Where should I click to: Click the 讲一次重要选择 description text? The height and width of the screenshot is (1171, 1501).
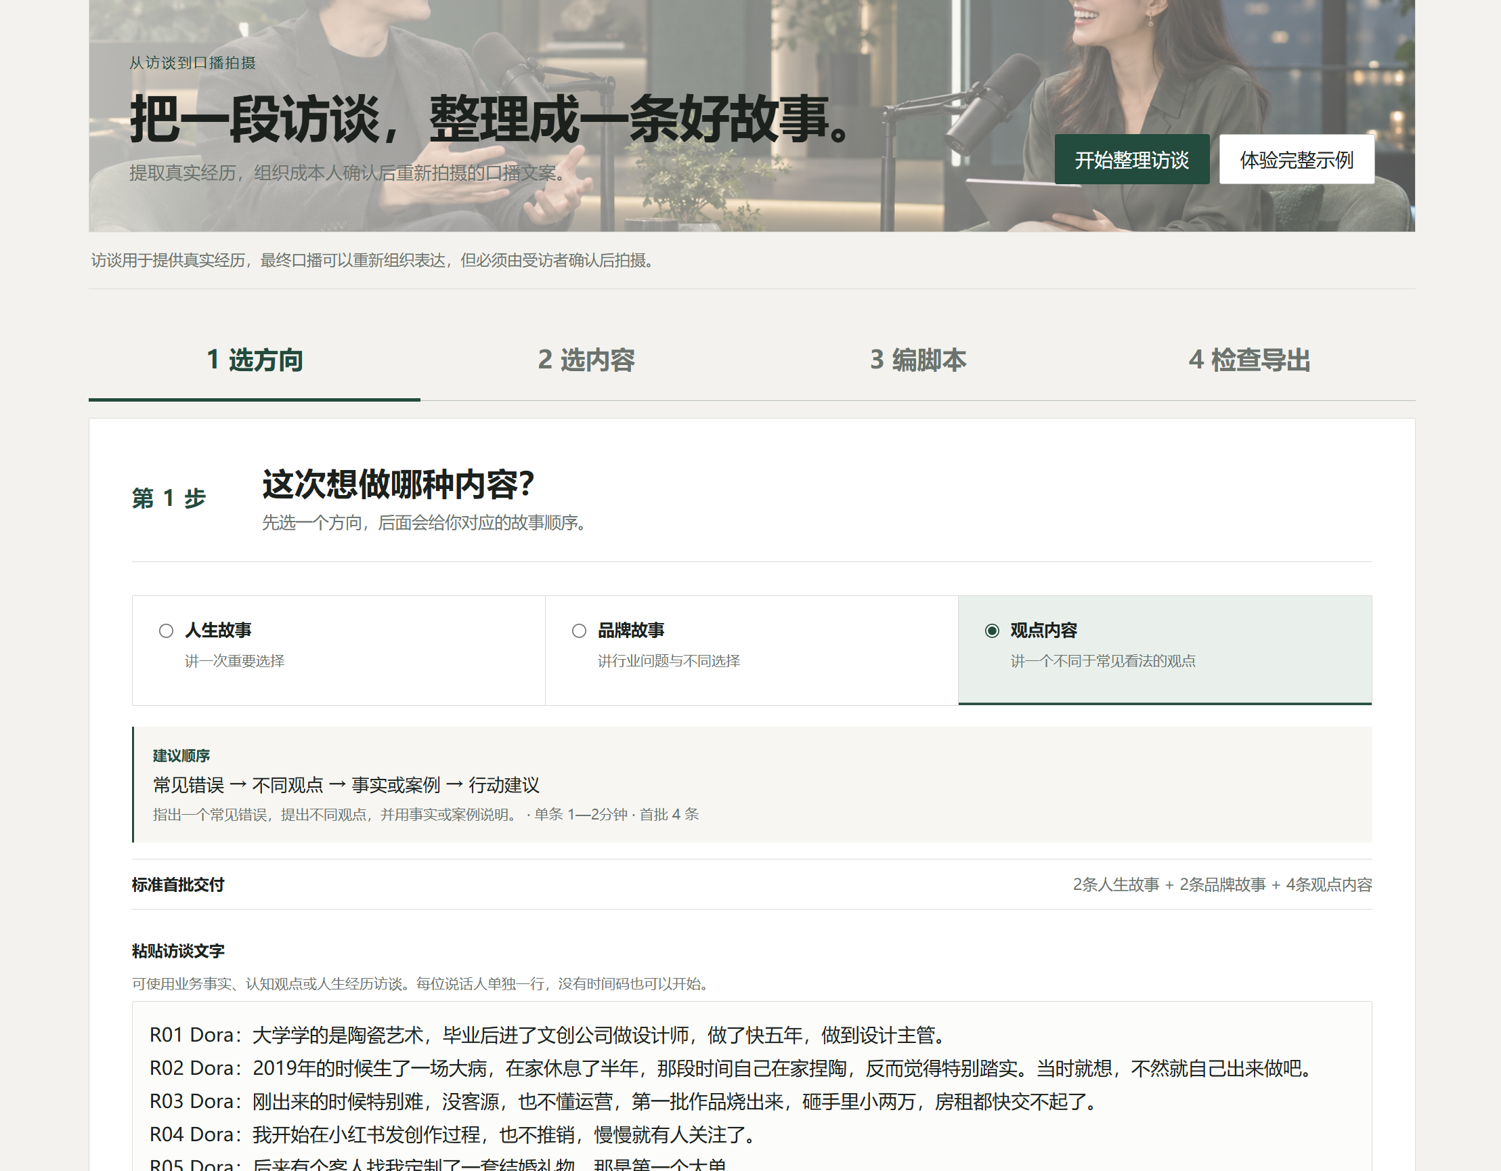234,661
